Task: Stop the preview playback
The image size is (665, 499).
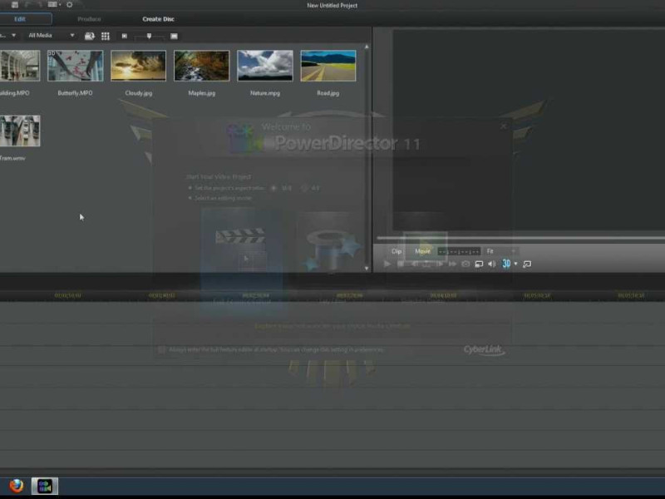Action: tap(401, 264)
